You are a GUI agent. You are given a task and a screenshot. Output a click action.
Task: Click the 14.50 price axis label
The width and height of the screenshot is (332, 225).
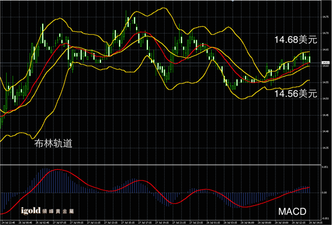(325, 98)
